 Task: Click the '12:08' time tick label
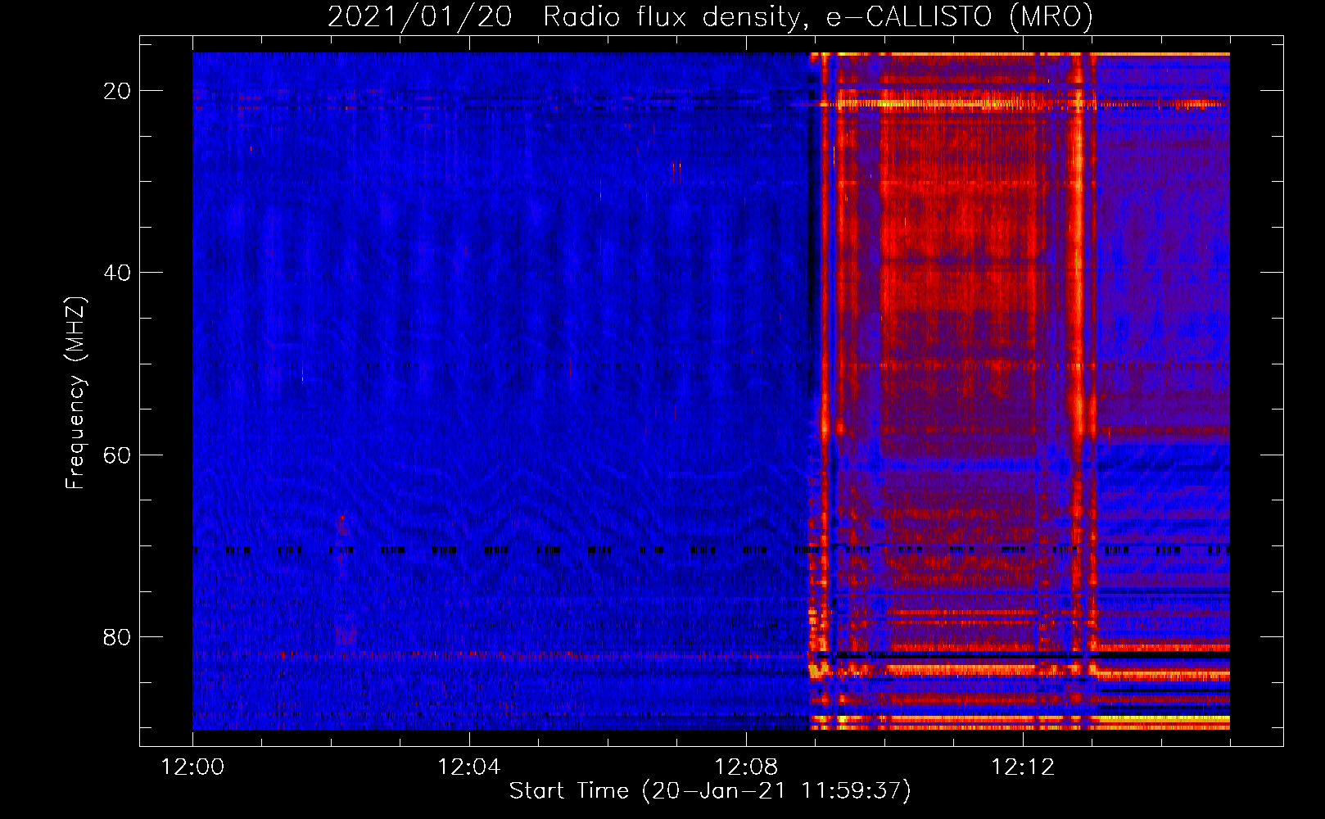tap(746, 767)
